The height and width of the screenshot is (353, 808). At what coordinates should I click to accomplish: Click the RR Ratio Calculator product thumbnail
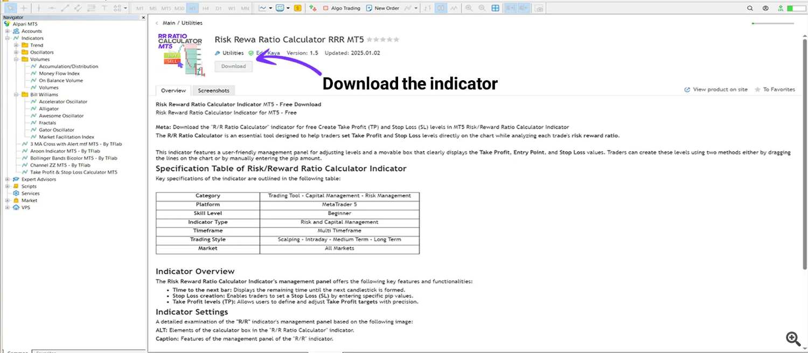tap(181, 54)
